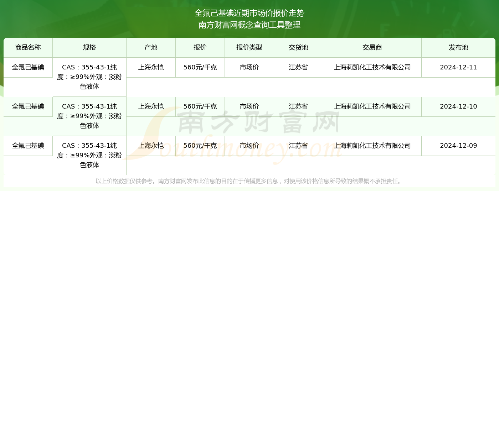Viewport: 499px width, 429px height.
Task: Click 上海莉凯化工技术有限公司 in the 2024-12-09 row
Action: (x=372, y=146)
